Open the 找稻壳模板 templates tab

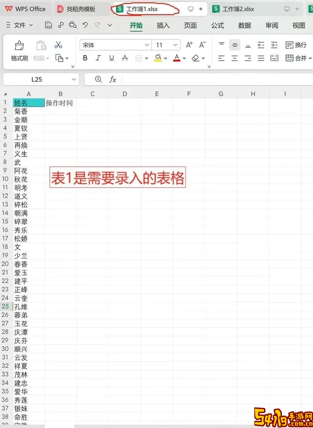pos(81,9)
